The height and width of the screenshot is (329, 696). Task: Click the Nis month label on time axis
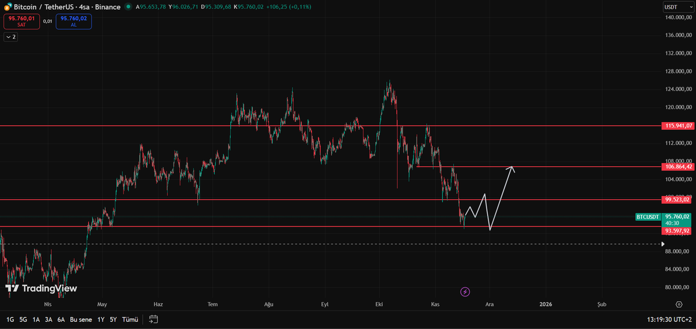(x=48, y=304)
